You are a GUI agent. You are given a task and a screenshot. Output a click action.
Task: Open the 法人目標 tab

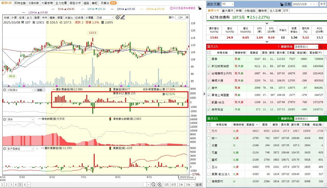tap(275, 11)
